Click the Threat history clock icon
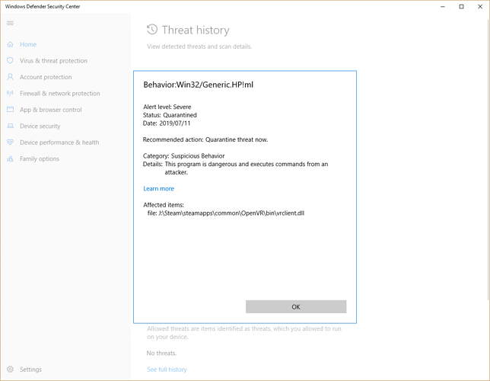This screenshot has height=381, width=490. [152, 30]
